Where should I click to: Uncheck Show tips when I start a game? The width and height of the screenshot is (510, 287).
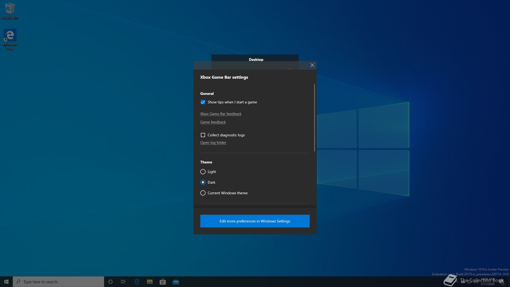pyautogui.click(x=203, y=102)
